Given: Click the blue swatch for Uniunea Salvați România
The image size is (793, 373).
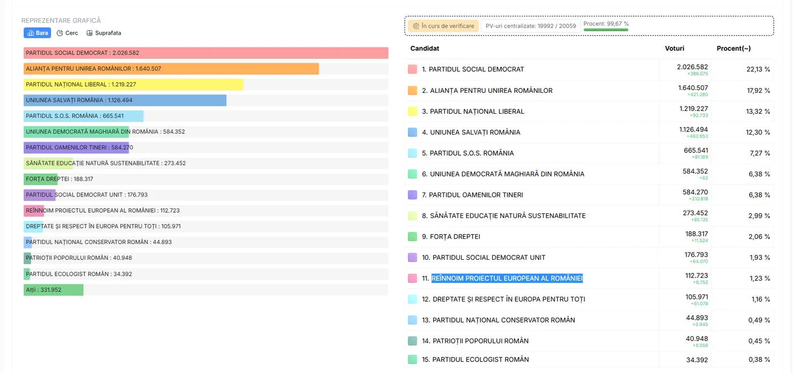Looking at the screenshot, I should point(412,132).
